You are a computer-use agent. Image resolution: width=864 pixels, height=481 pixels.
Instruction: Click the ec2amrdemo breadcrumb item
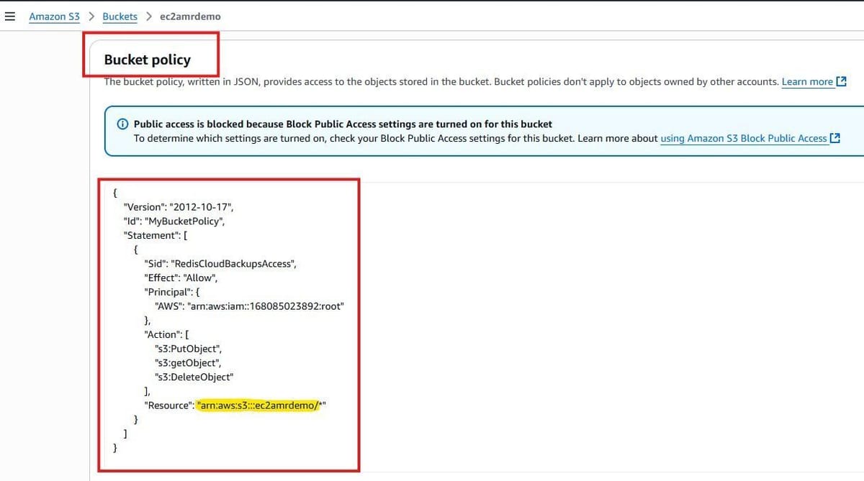(190, 16)
